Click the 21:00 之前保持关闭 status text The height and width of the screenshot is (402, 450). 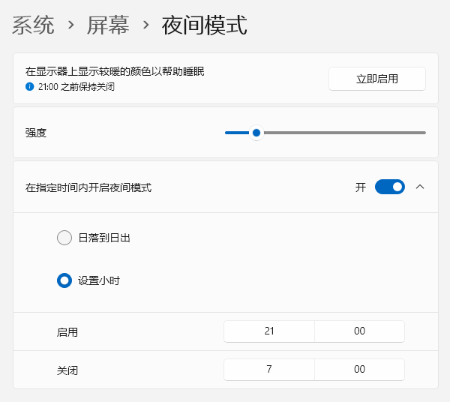coord(76,87)
